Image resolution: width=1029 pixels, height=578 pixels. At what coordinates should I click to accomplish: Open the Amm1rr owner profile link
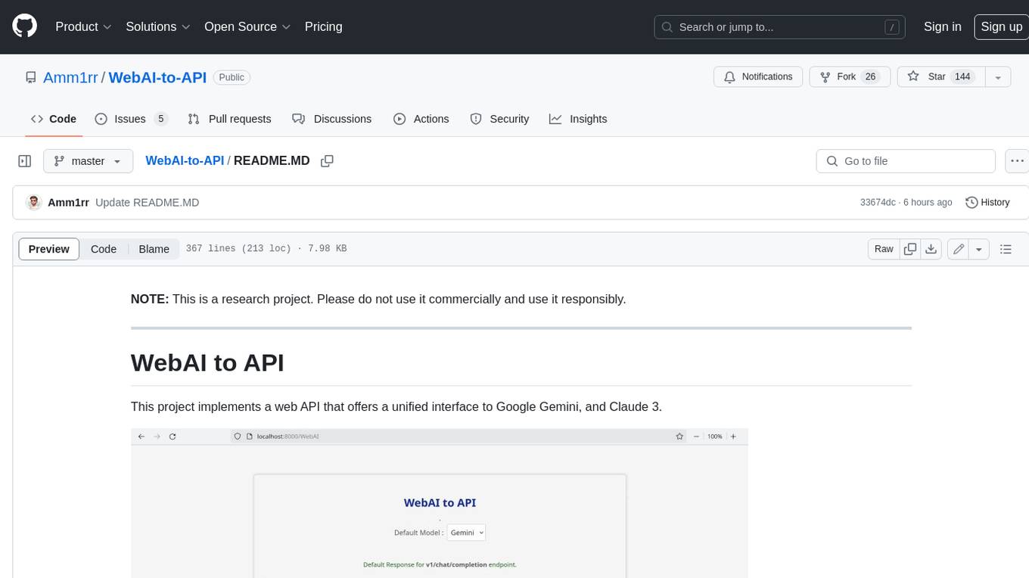[x=70, y=77]
